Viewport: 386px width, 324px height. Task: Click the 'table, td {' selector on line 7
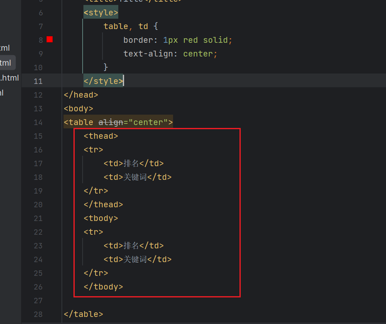131,26
